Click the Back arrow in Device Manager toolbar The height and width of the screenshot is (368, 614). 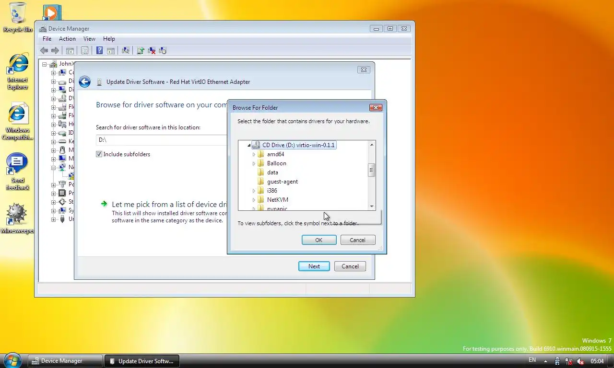44,50
